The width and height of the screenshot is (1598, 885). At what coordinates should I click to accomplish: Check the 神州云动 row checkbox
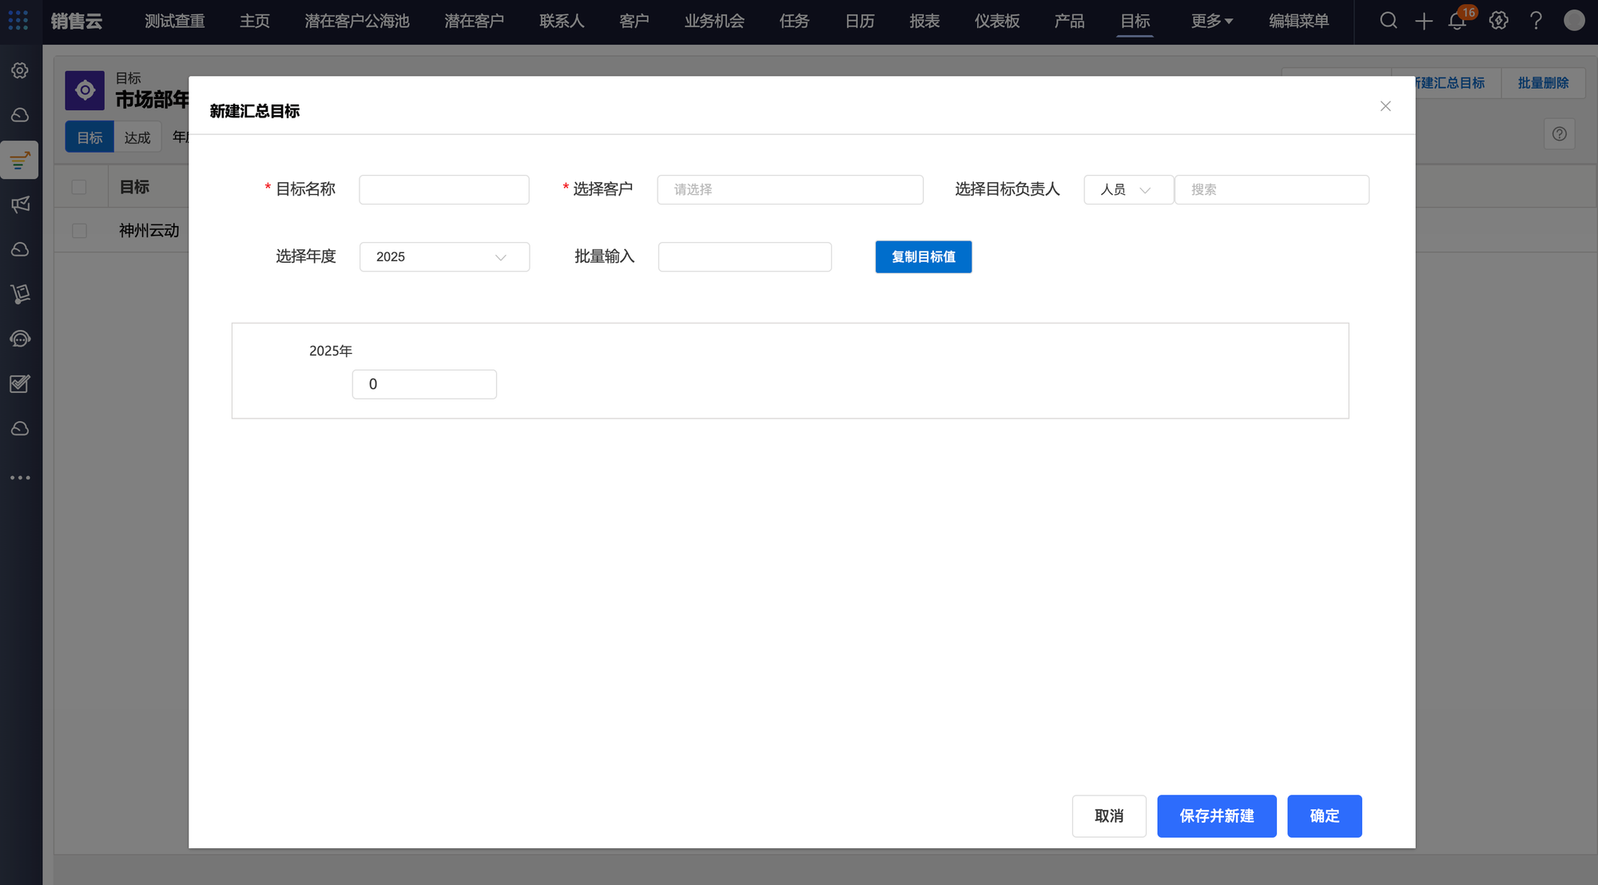coord(79,231)
